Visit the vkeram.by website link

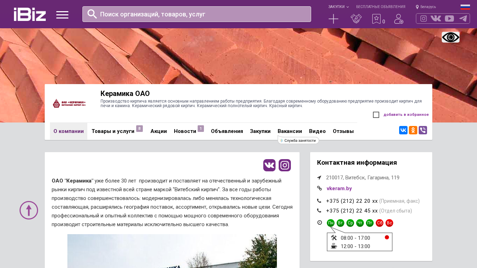pyautogui.click(x=339, y=188)
